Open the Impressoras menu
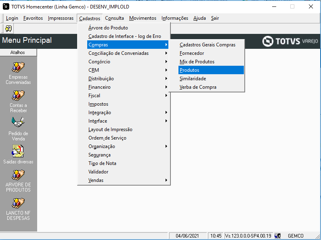 click(x=61, y=18)
